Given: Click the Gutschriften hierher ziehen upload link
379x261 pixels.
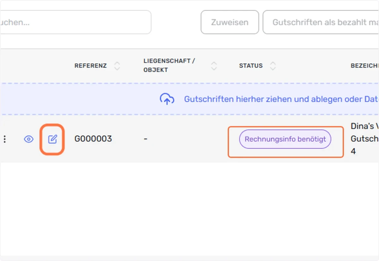Looking at the screenshot, I should point(281,99).
